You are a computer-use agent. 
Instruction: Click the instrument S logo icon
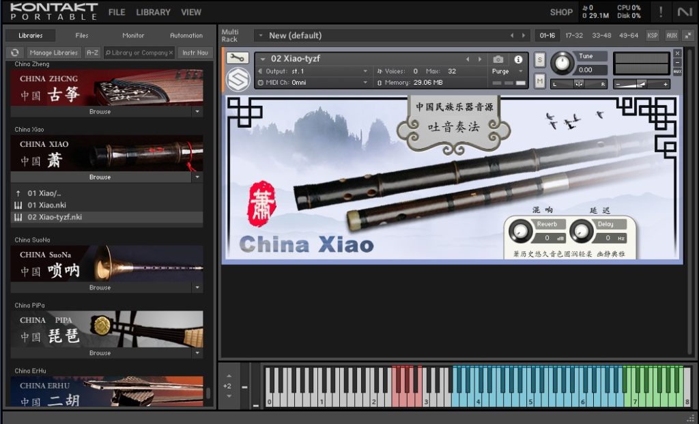[x=238, y=79]
